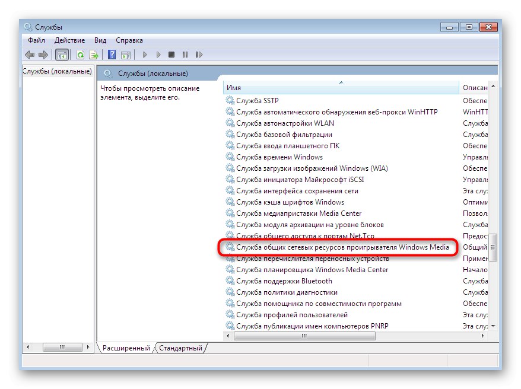Click the Export list toolbar icon
Viewport: 521px width, 389px height.
[94, 55]
